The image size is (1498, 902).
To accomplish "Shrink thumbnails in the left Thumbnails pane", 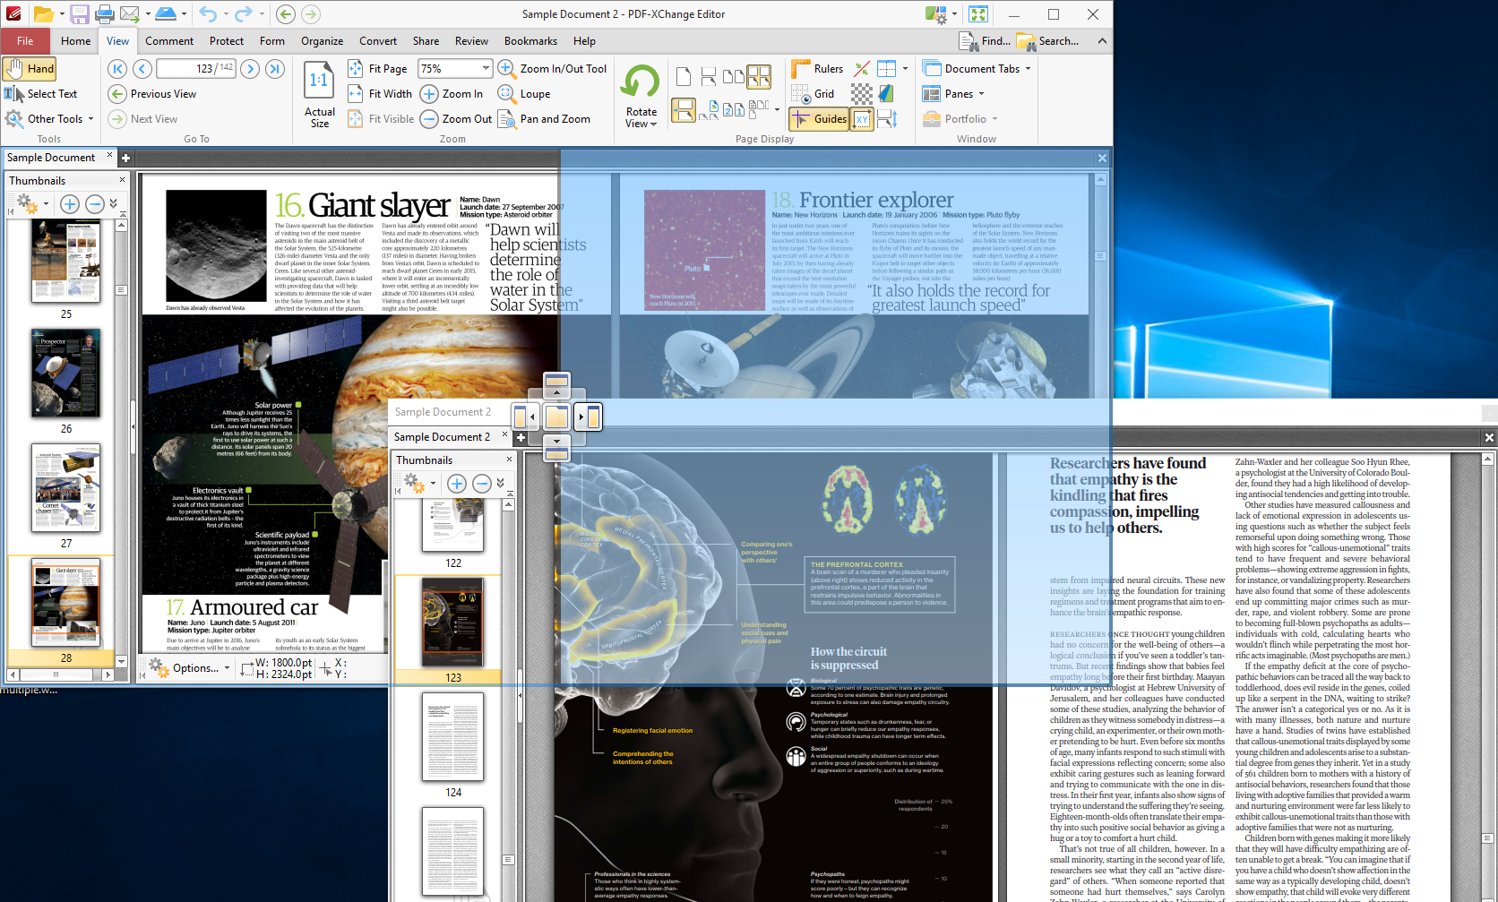I will (x=94, y=204).
